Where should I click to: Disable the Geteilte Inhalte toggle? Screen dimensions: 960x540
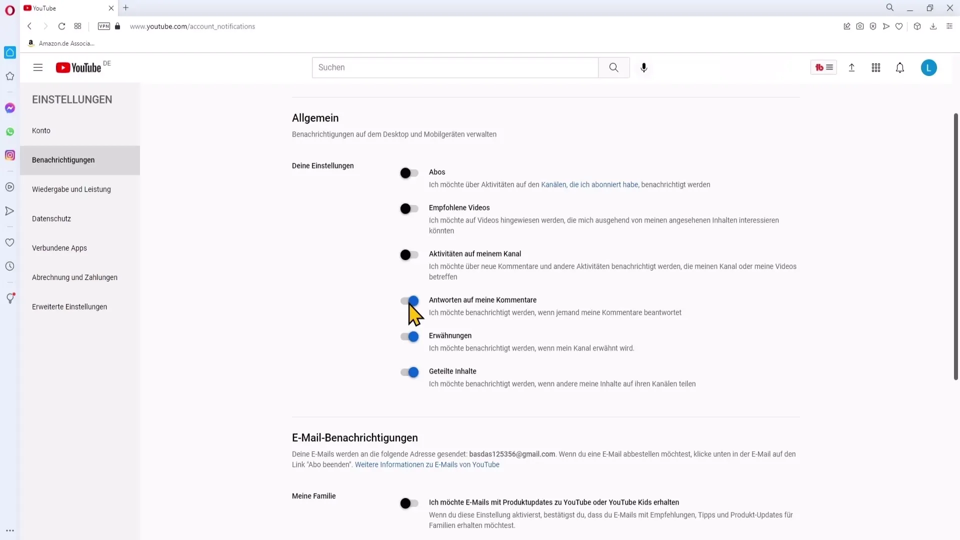(409, 372)
